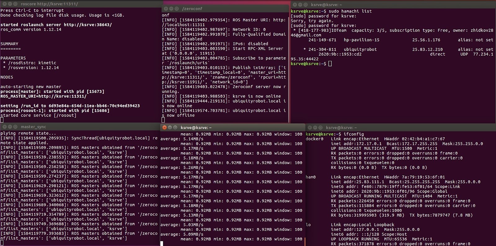Image resolution: width=496 pixels, height=246 pixels.
Task: Click '/rosdistro: kinetic' parameter line
Action: point(32,63)
